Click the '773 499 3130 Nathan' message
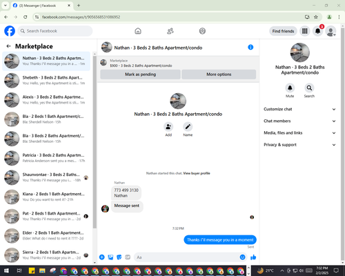The width and height of the screenshot is (345, 276). (126, 193)
